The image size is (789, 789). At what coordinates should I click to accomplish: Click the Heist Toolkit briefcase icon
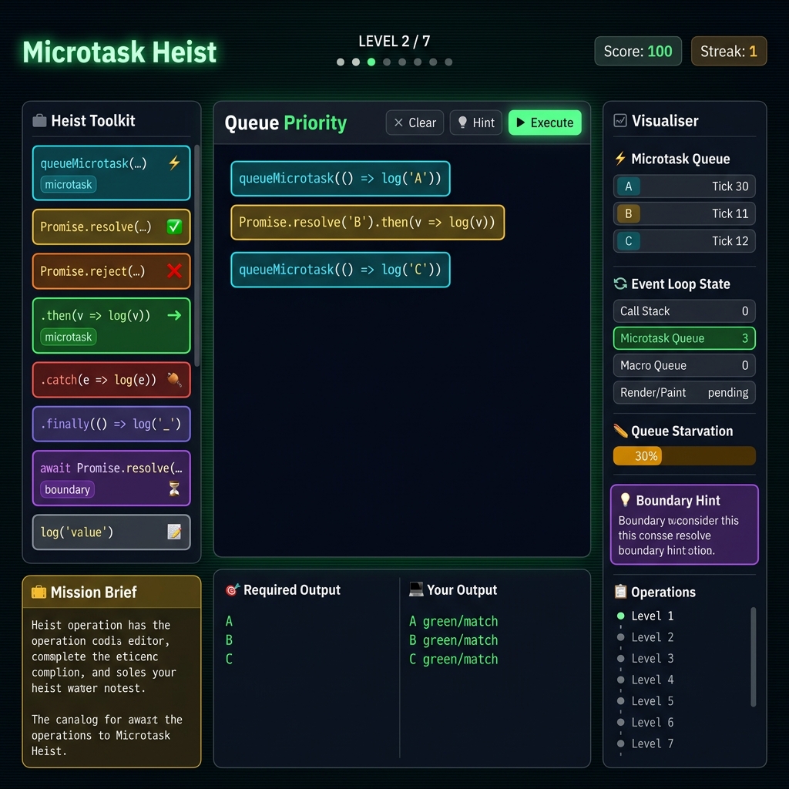point(39,121)
